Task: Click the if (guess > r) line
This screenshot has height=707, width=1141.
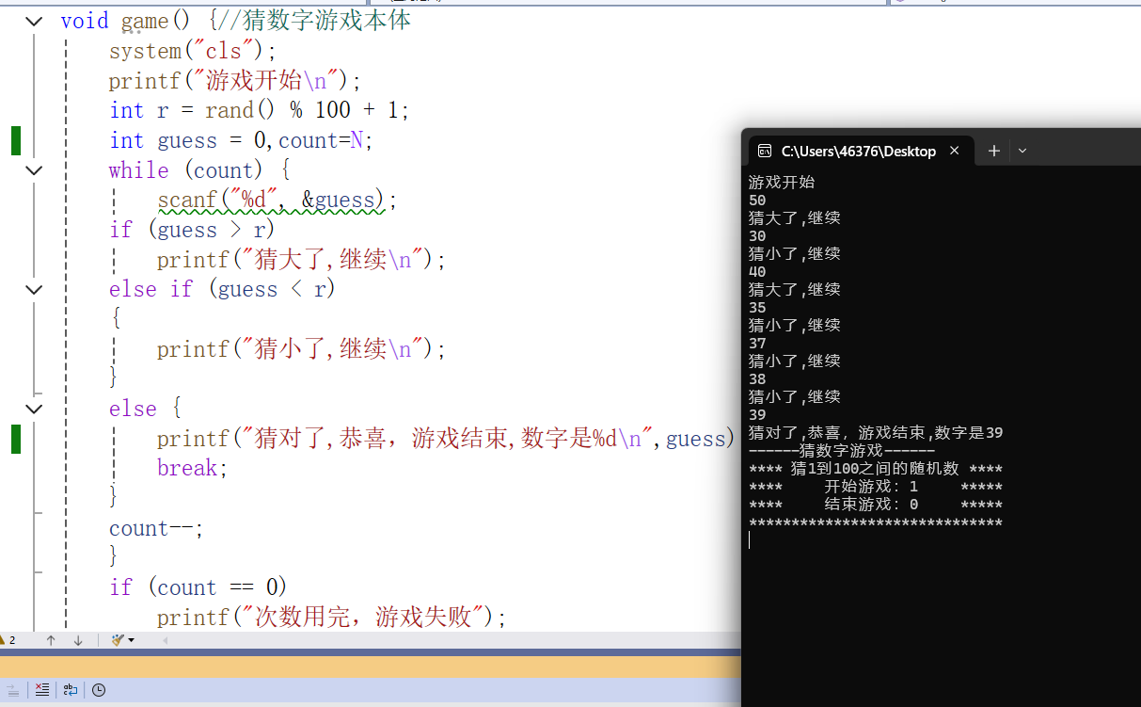Action: click(192, 230)
